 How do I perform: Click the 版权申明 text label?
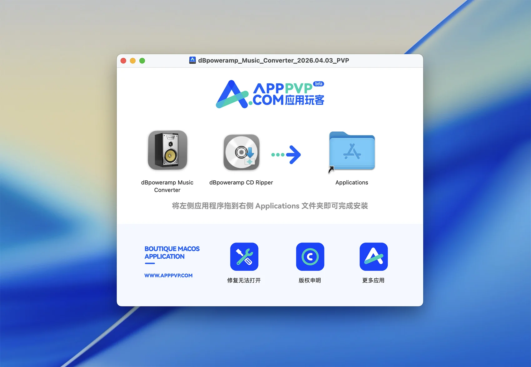(310, 280)
